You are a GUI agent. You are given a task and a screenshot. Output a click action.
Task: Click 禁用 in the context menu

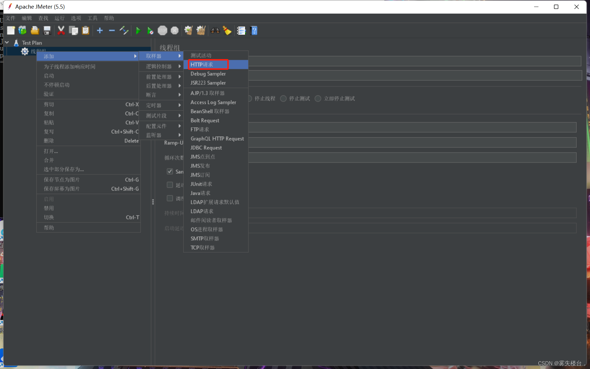(x=88, y=208)
